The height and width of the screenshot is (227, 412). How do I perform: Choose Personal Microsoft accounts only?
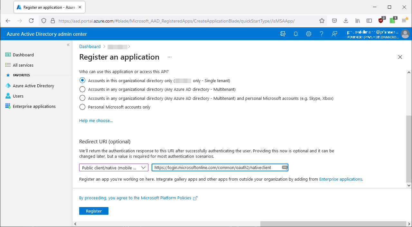coord(82,107)
